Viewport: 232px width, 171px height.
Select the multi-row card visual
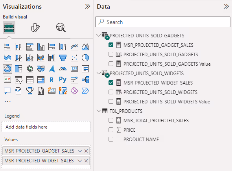tap(85, 69)
